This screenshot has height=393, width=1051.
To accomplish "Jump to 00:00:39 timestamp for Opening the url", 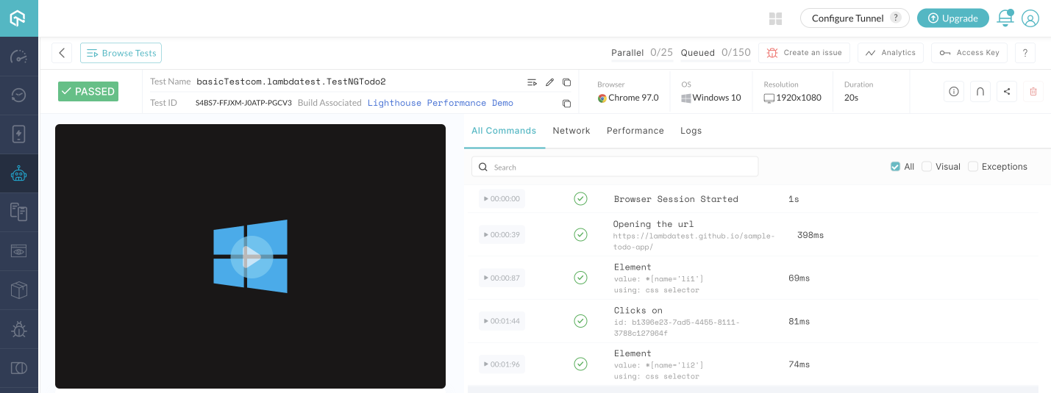I will point(502,235).
